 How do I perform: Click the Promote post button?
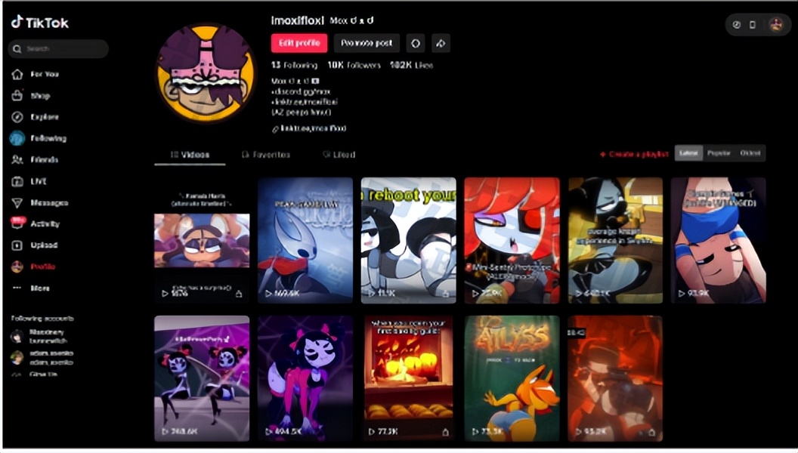tap(367, 43)
